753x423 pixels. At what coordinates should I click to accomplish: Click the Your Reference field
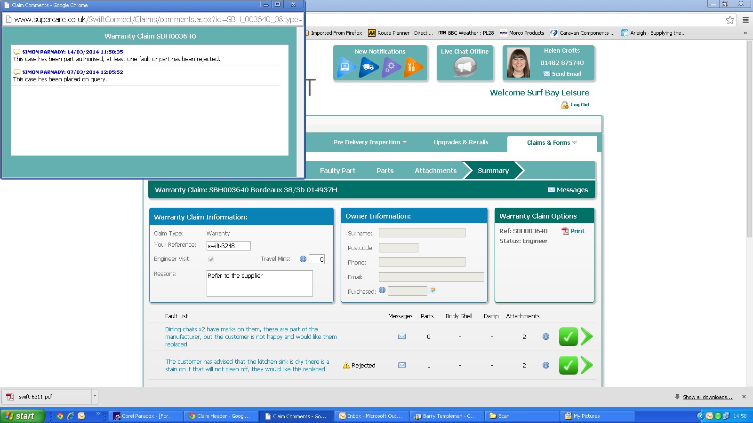tap(229, 246)
